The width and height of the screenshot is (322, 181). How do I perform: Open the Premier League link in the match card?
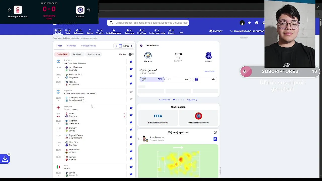tap(152, 45)
